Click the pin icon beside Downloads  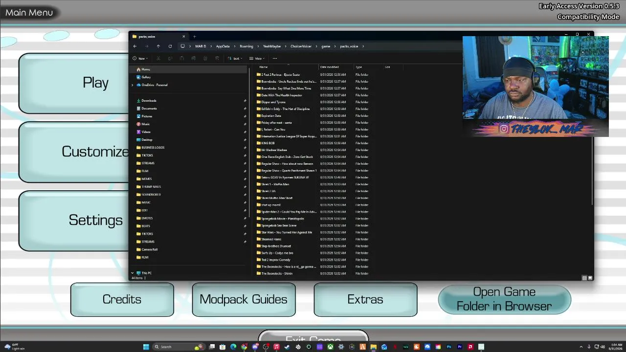point(245,101)
